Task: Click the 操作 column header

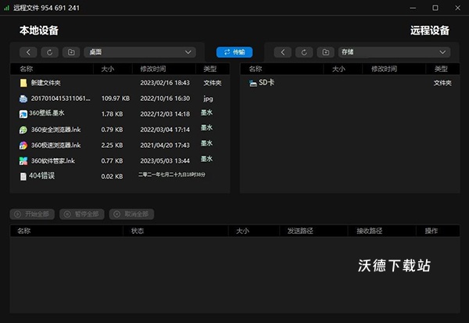Action: [431, 231]
